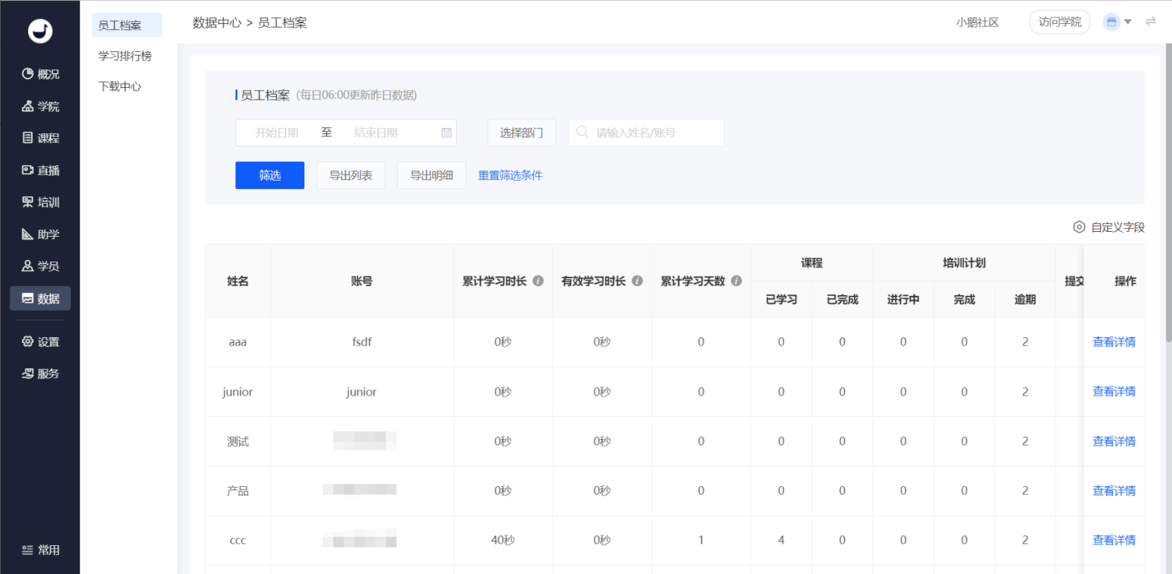Click 查看详情 for the ccc row
The height and width of the screenshot is (574, 1172).
coord(1114,540)
